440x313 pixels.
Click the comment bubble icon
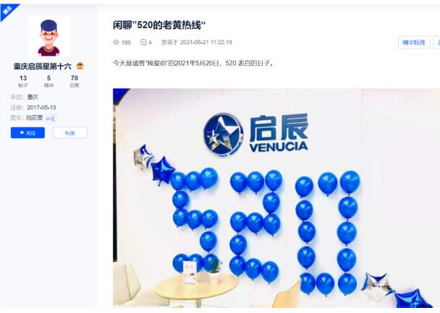(x=143, y=43)
